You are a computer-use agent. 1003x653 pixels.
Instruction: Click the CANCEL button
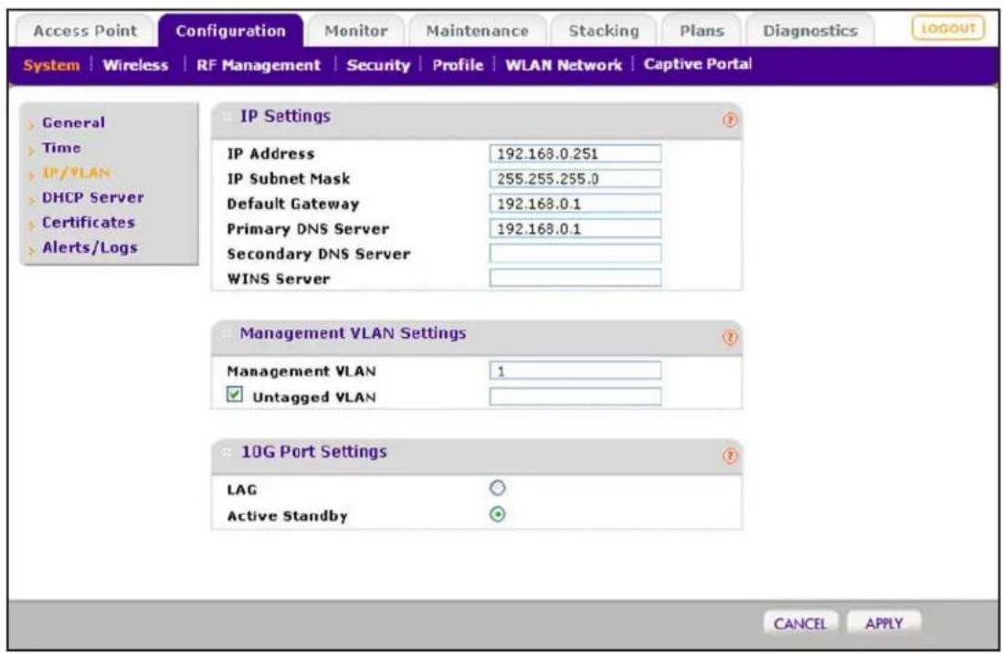click(800, 623)
